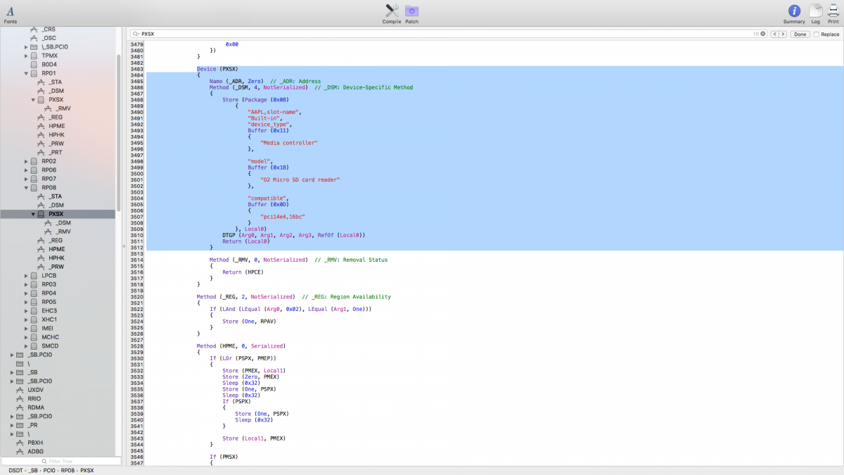
Task: Expand the LPCB node
Action: [26, 276]
